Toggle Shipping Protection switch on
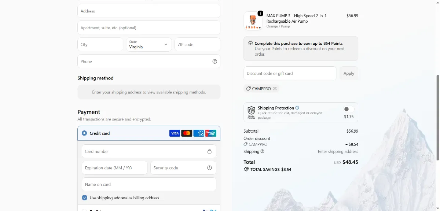The height and width of the screenshot is (211, 440). 348,109
